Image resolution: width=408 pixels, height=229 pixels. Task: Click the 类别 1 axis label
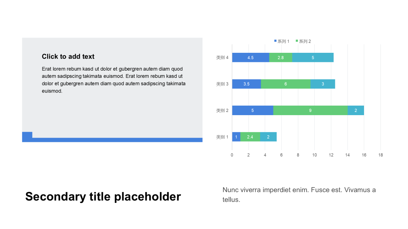[x=222, y=137]
